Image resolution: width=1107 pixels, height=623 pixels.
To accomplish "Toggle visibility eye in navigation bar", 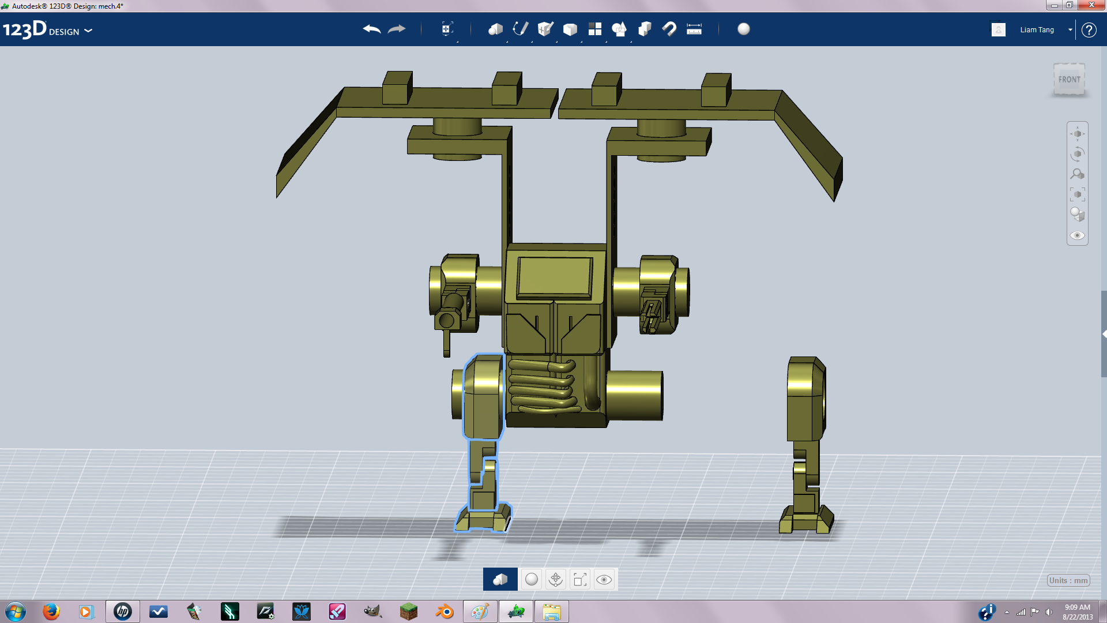I will pos(1078,235).
